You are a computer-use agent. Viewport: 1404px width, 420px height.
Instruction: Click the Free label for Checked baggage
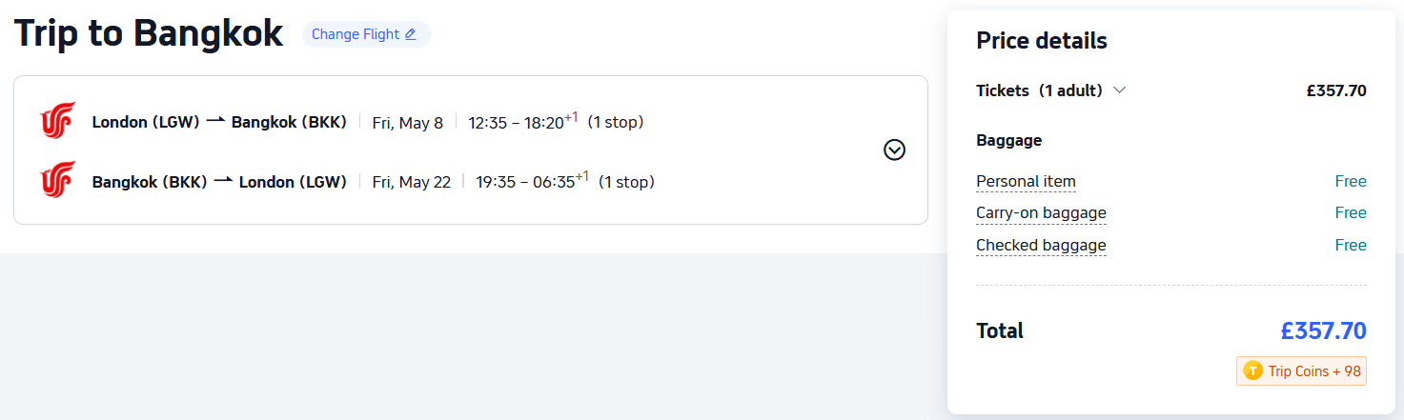tap(1351, 246)
